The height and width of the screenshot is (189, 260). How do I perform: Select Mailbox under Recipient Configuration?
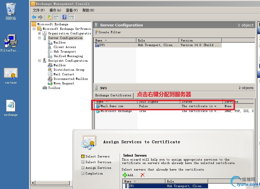[60, 65]
